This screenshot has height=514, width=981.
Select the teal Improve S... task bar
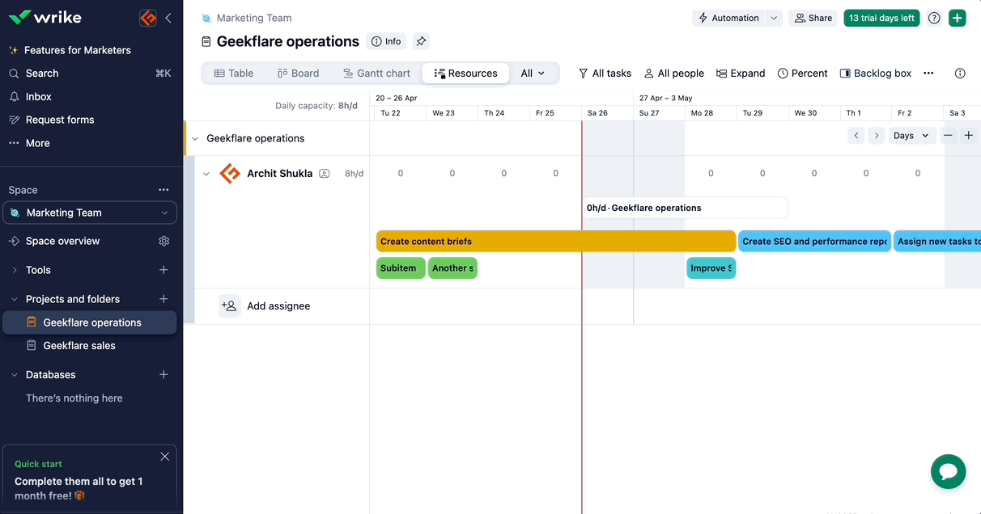pos(711,268)
